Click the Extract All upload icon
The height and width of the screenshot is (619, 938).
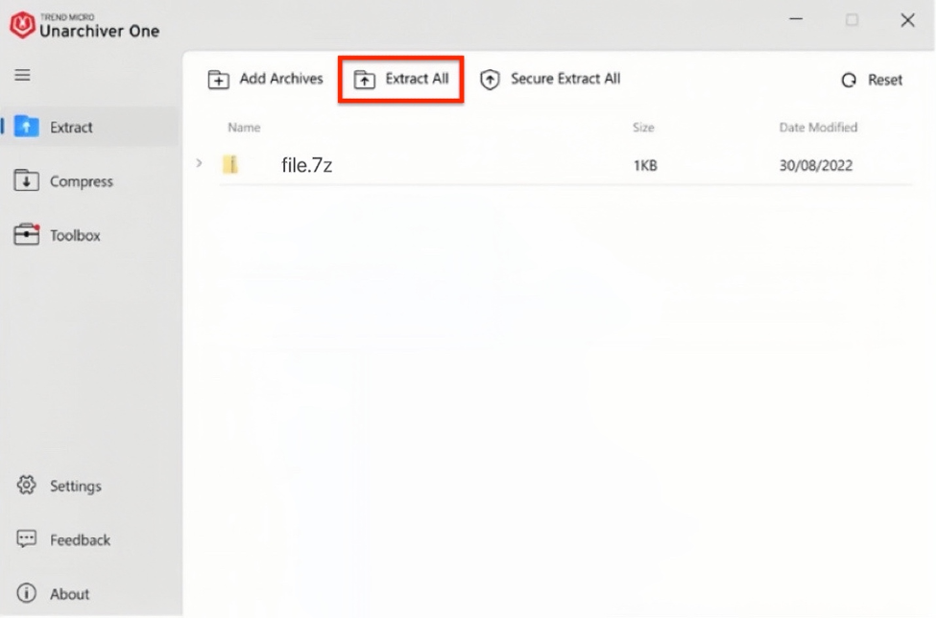[365, 80]
